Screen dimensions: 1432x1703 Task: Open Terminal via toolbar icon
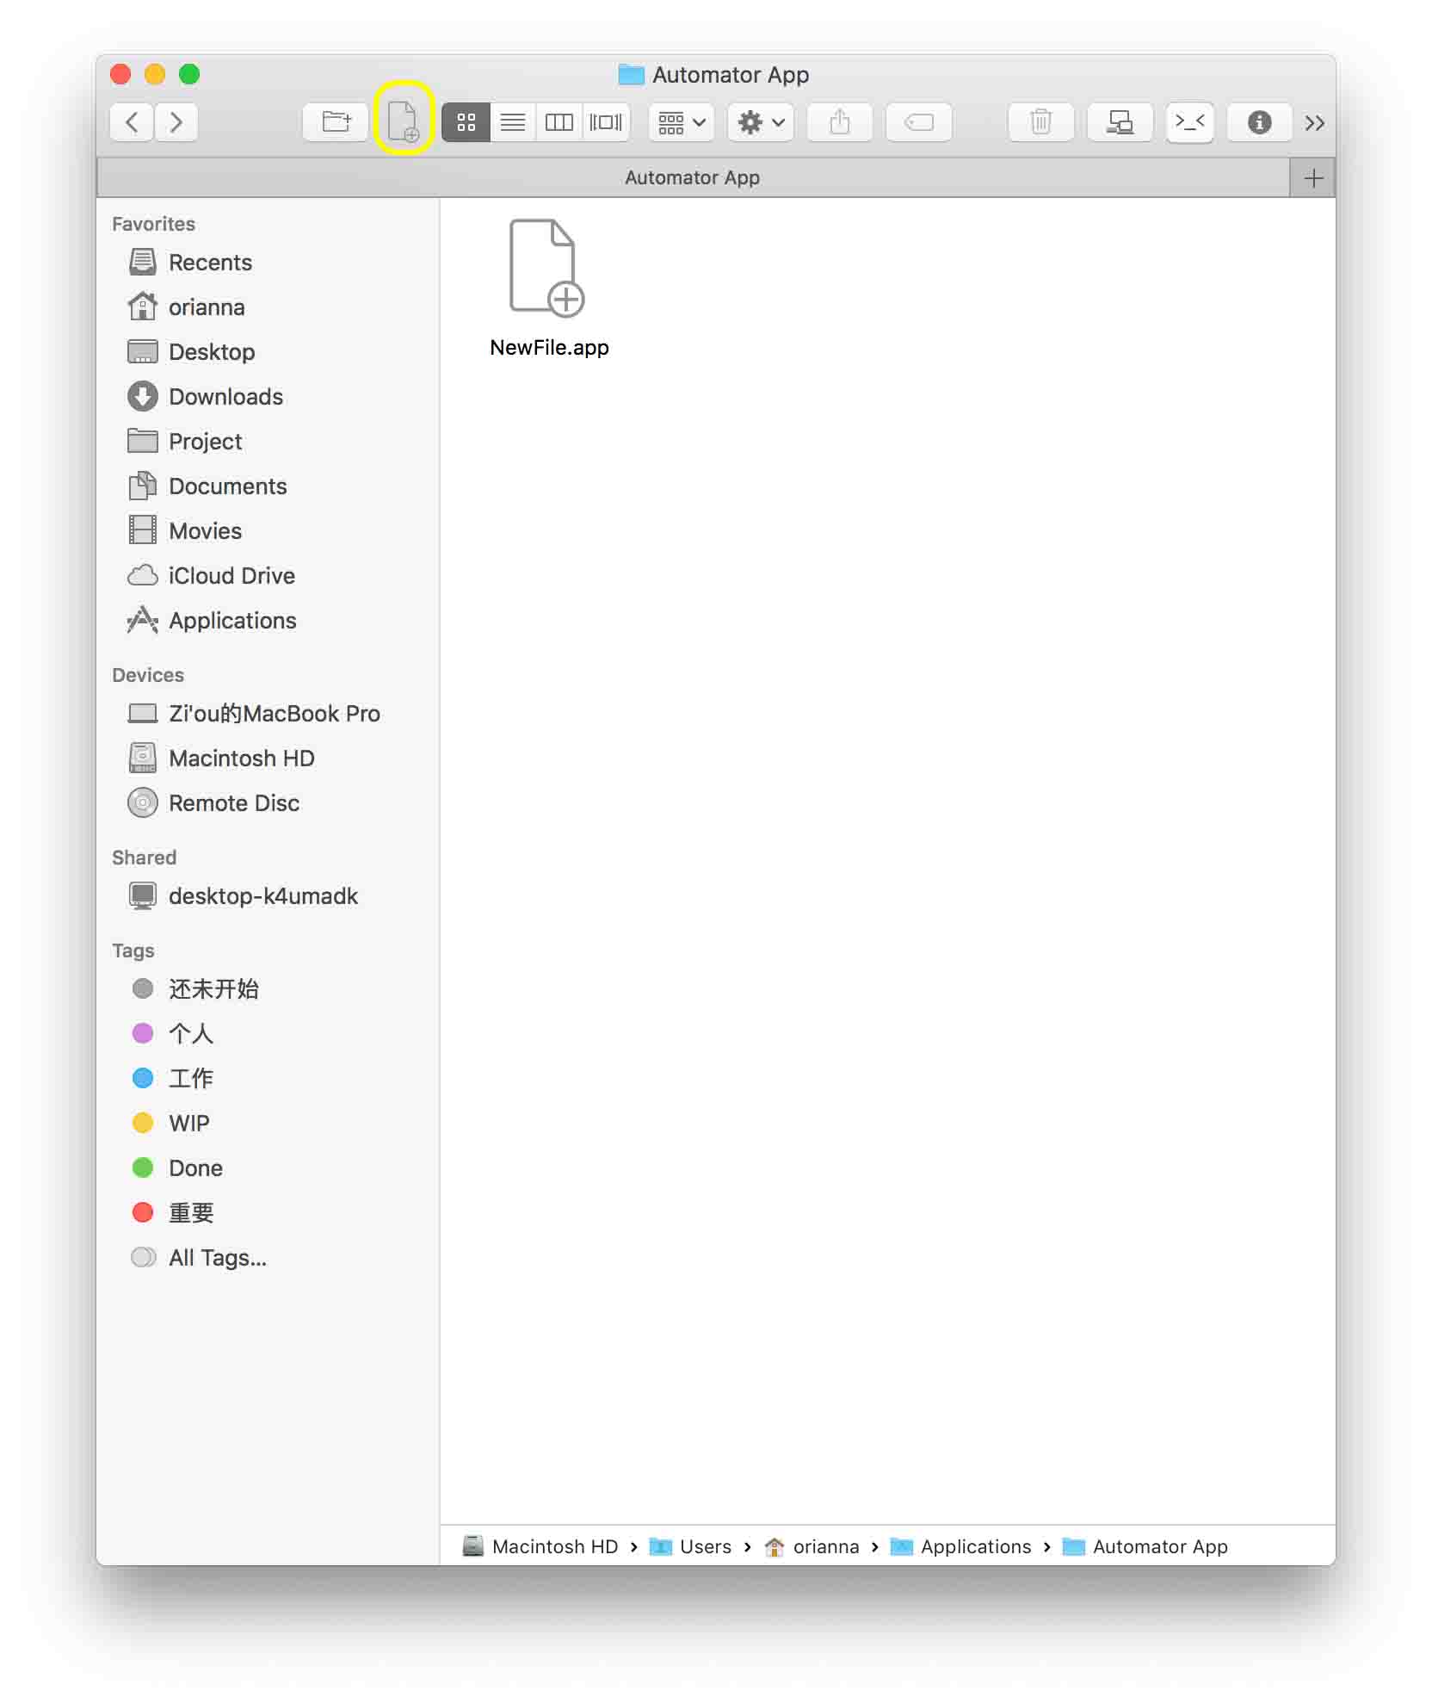pyautogui.click(x=1189, y=122)
